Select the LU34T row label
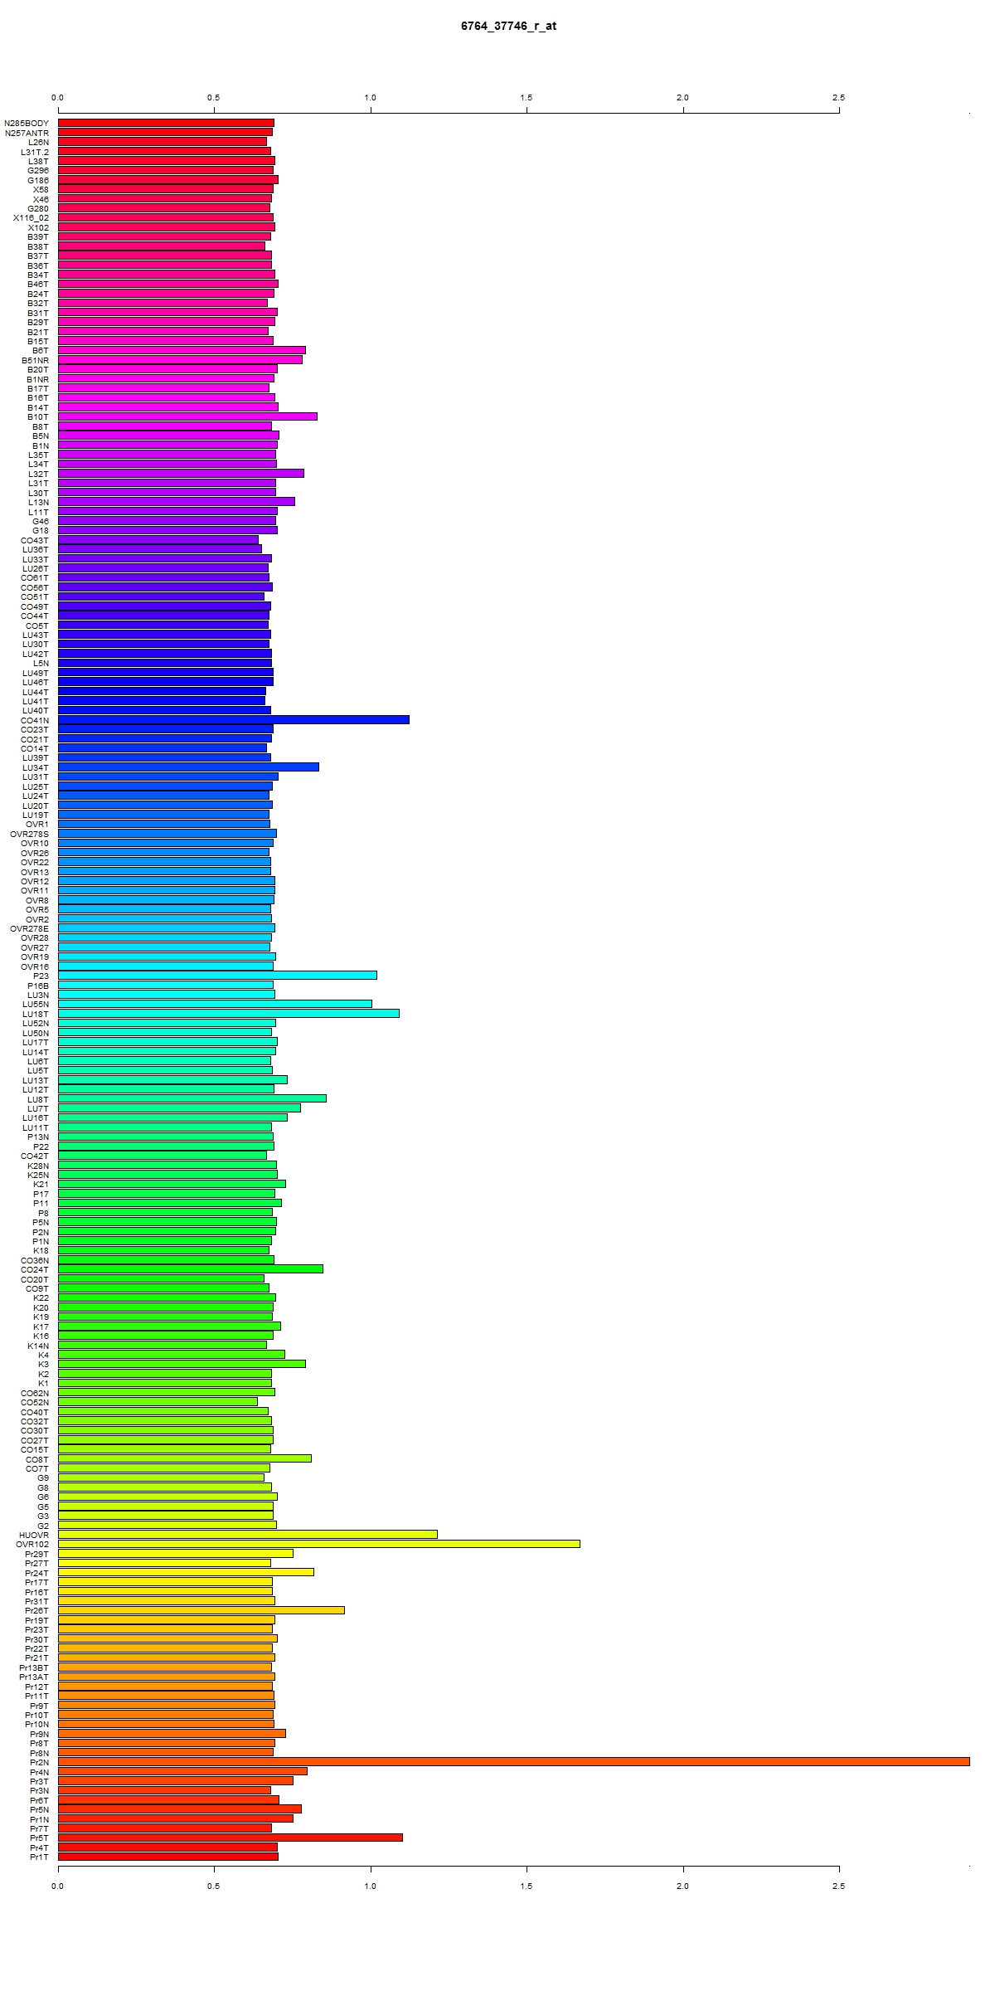The height and width of the screenshot is (1991, 995). [36, 767]
